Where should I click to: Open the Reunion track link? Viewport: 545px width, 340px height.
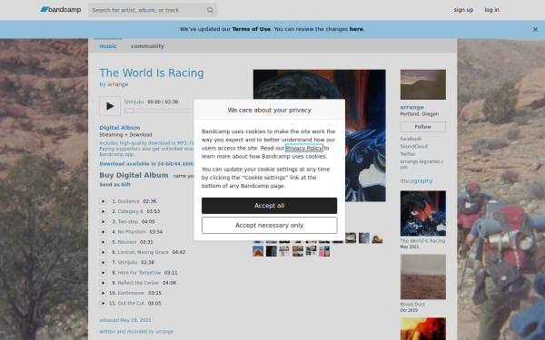coord(127,242)
